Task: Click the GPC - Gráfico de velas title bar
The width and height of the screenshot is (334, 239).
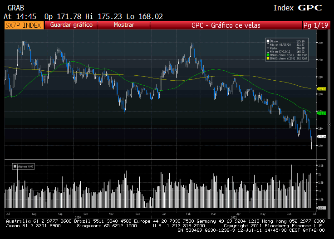Action: click(226, 25)
